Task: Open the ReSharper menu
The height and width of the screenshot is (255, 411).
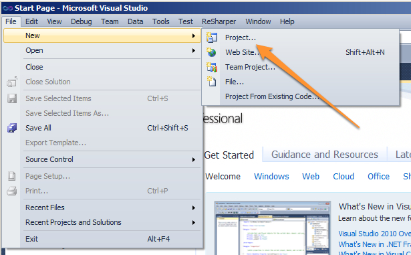Action: [219, 21]
